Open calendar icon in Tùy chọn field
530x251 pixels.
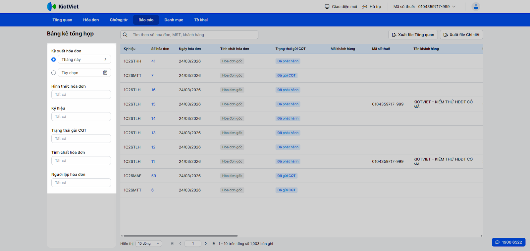[105, 73]
